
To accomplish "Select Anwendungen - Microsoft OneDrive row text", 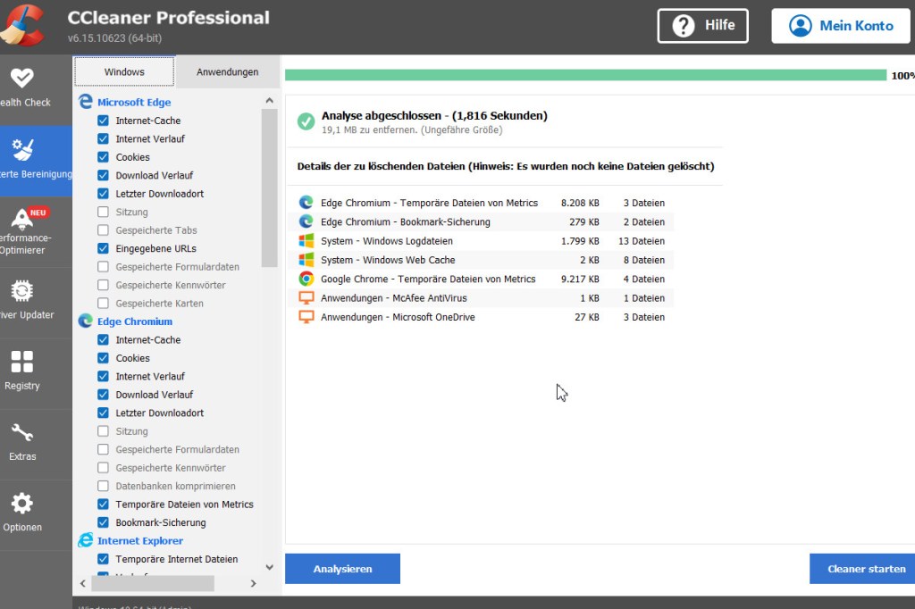I will (x=398, y=317).
